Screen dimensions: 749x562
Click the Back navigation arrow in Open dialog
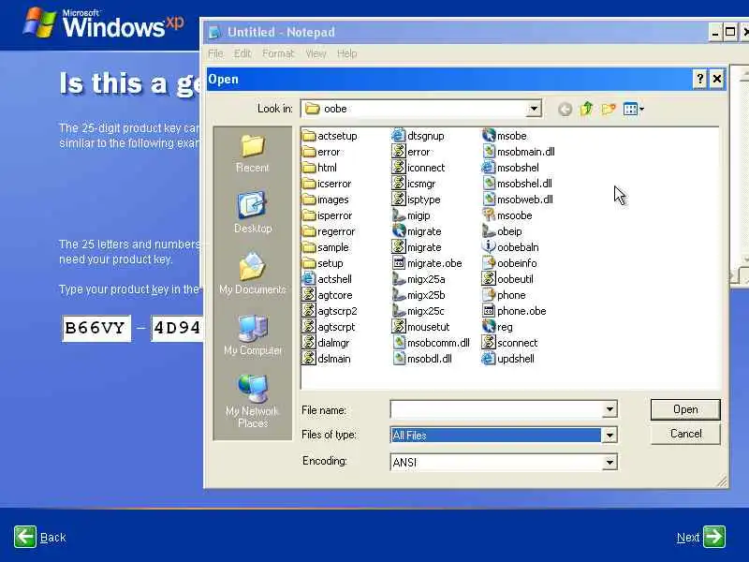565,110
